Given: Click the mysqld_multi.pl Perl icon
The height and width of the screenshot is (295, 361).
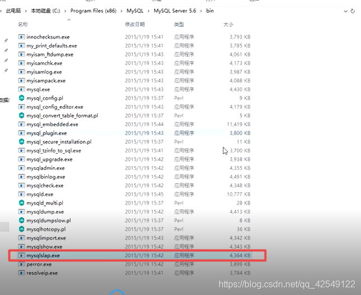Looking at the screenshot, I should [x=21, y=203].
